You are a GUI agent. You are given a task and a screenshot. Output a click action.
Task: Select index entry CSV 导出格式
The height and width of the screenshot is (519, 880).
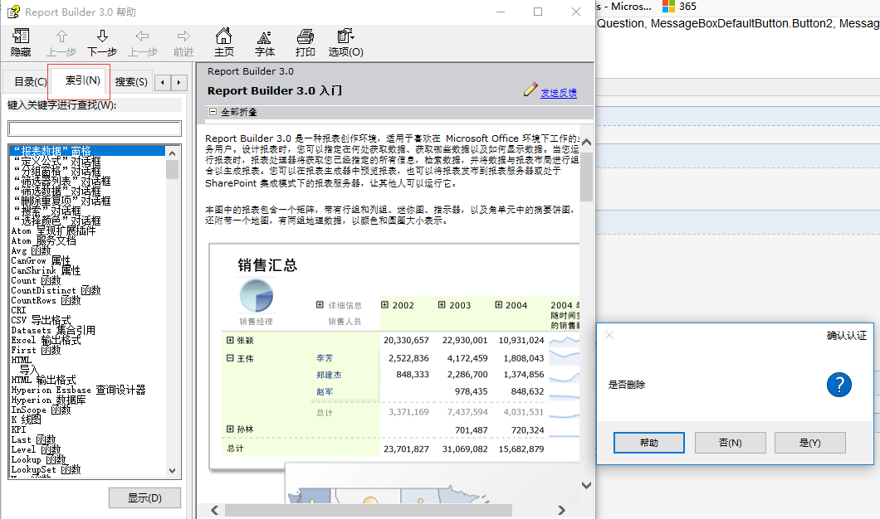click(41, 320)
